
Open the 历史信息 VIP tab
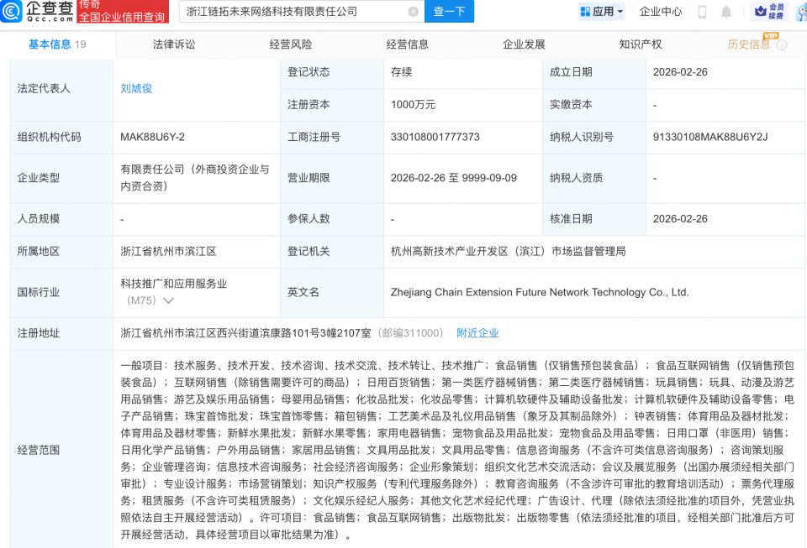tap(749, 44)
